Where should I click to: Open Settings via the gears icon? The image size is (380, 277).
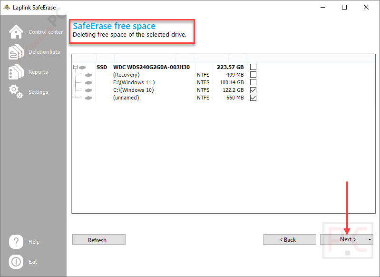pos(16,91)
